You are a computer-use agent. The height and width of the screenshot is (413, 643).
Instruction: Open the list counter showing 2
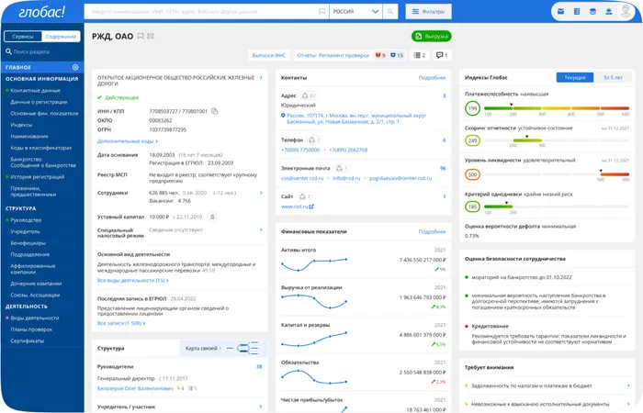[419, 55]
